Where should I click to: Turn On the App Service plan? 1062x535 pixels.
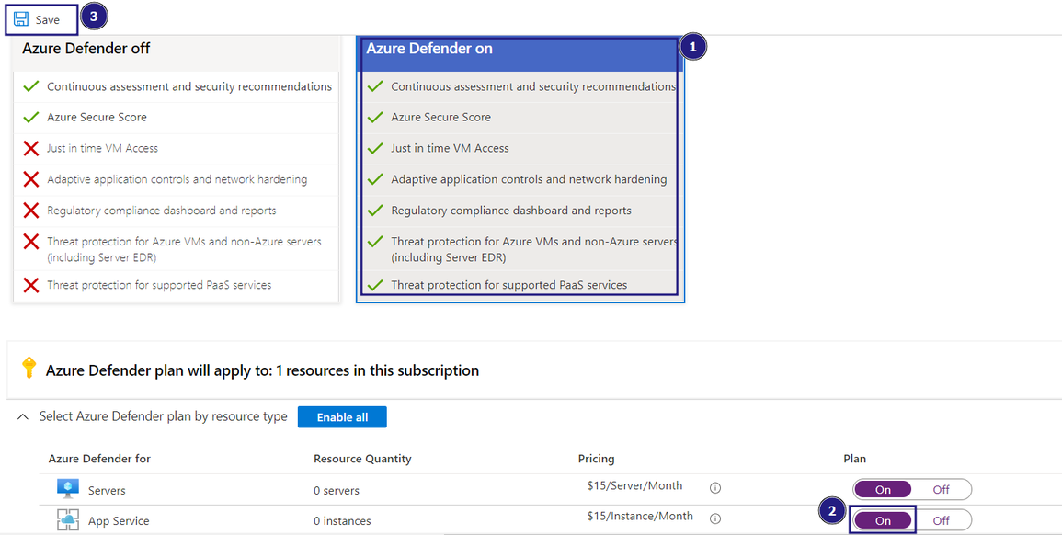point(883,520)
